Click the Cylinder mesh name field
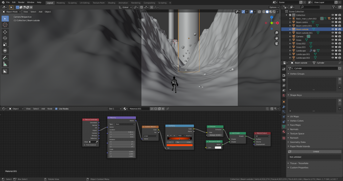The height and width of the screenshot is (181, 343). coord(315,68)
